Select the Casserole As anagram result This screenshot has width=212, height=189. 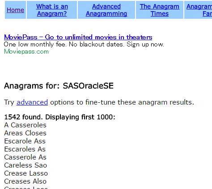pos(25,157)
